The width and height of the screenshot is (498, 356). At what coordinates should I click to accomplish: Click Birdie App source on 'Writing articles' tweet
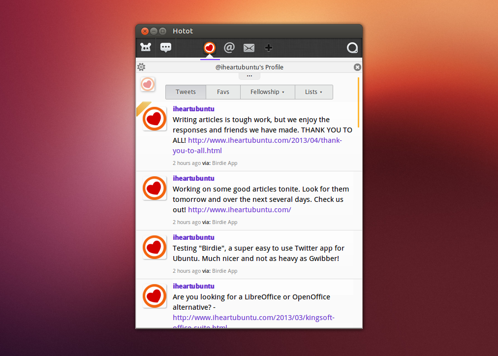(x=224, y=163)
